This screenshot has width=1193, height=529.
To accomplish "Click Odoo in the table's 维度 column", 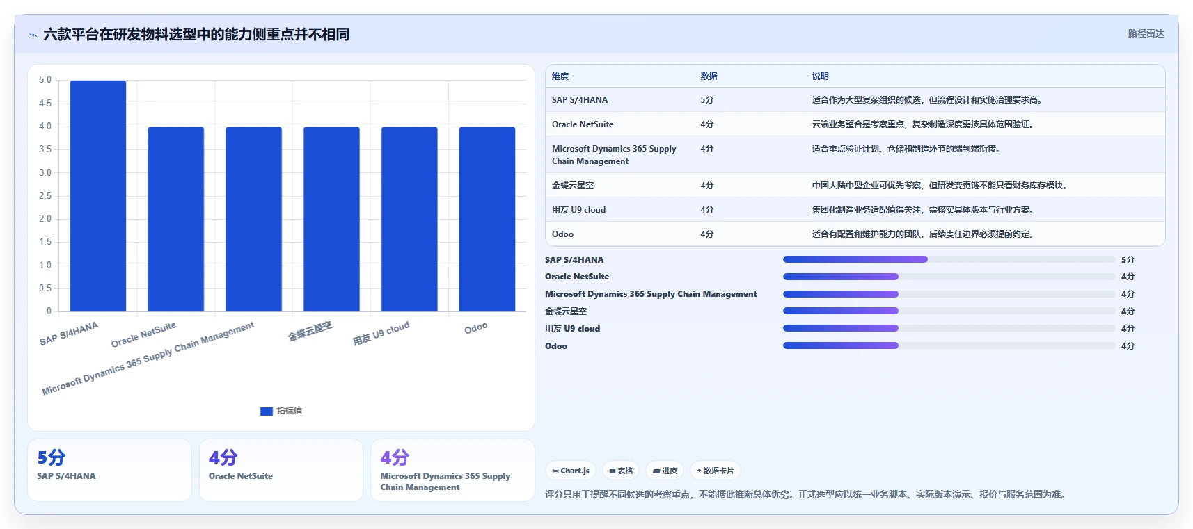I will [x=563, y=234].
